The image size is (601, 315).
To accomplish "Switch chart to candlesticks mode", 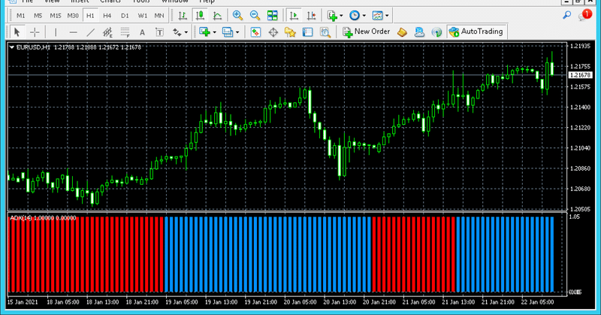I will point(200,15).
